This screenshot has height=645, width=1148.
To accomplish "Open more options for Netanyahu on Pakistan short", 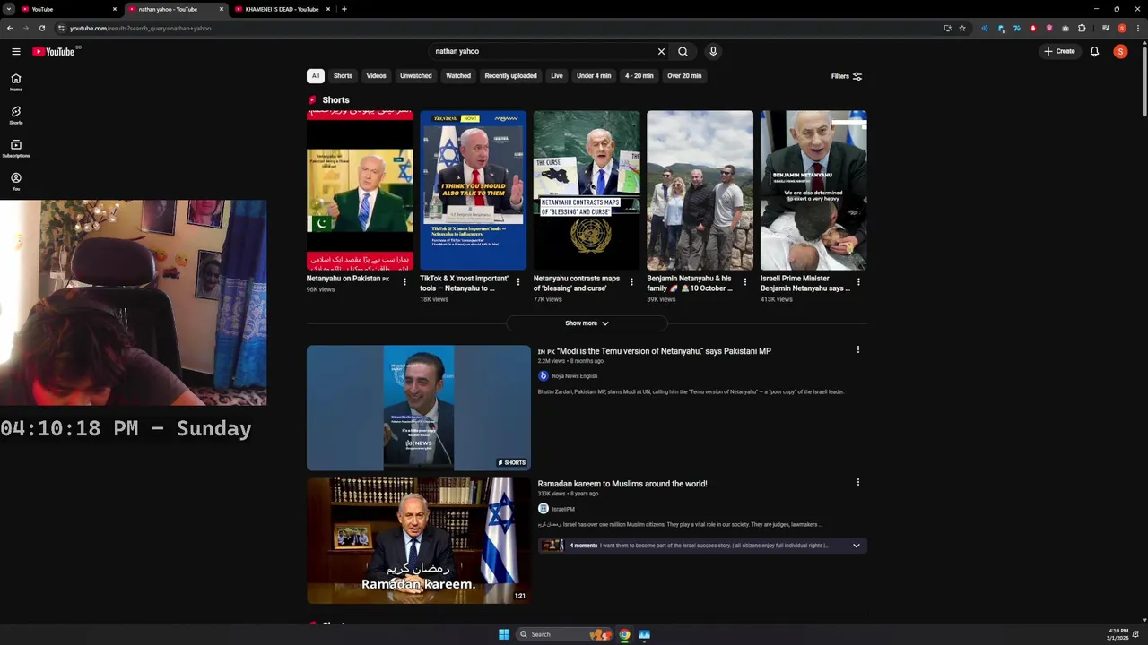I will pyautogui.click(x=404, y=282).
